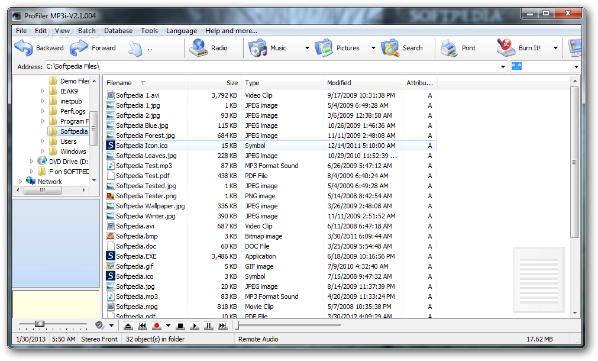Open the Tools menu
The width and height of the screenshot is (598, 361).
[x=149, y=31]
